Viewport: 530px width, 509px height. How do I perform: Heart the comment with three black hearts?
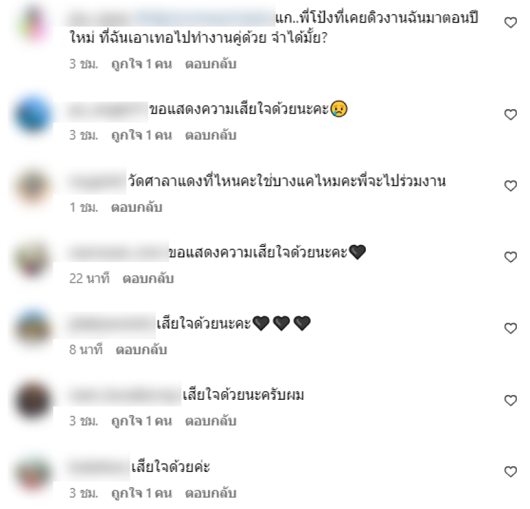point(510,328)
